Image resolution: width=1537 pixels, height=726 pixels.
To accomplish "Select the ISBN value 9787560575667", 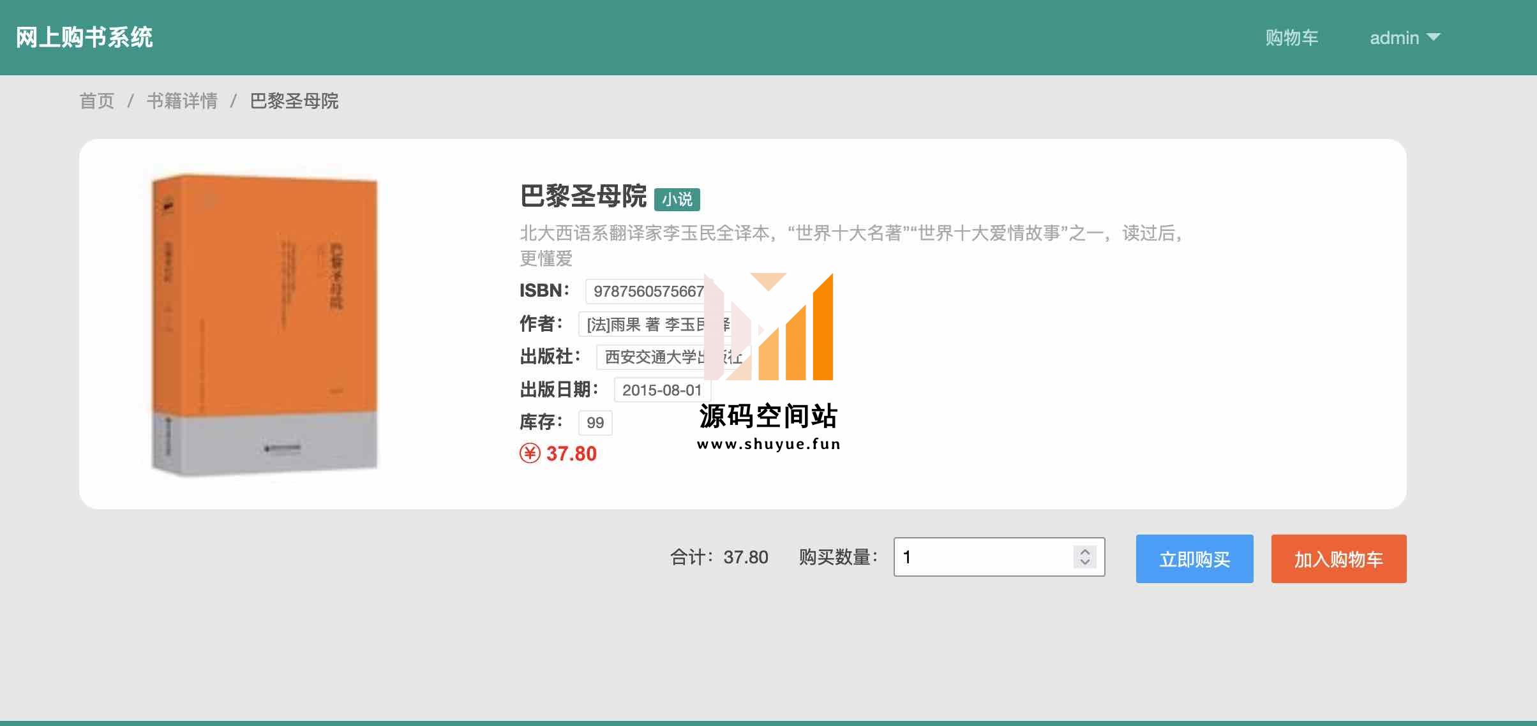I will coord(649,292).
